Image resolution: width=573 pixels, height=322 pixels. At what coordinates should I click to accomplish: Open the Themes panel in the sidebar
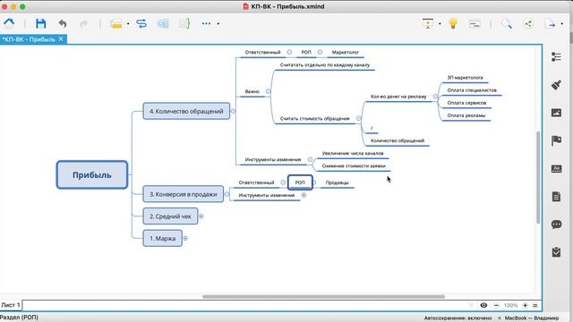click(556, 169)
